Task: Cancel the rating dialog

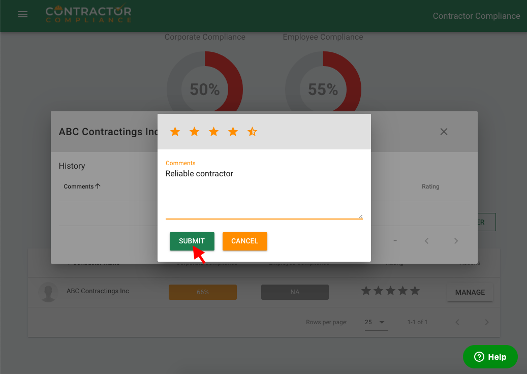Action: [x=244, y=241]
